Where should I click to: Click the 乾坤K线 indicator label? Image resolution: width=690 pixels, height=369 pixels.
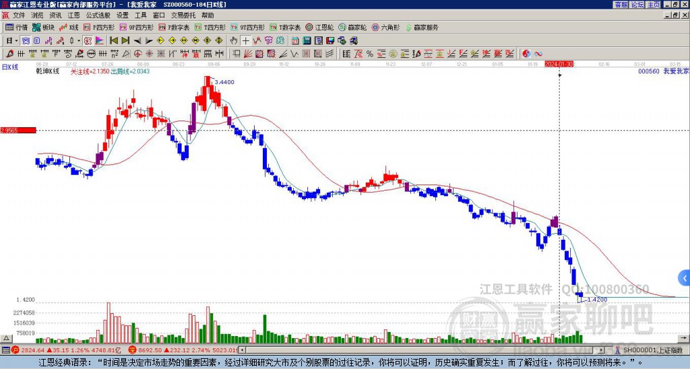(x=48, y=71)
